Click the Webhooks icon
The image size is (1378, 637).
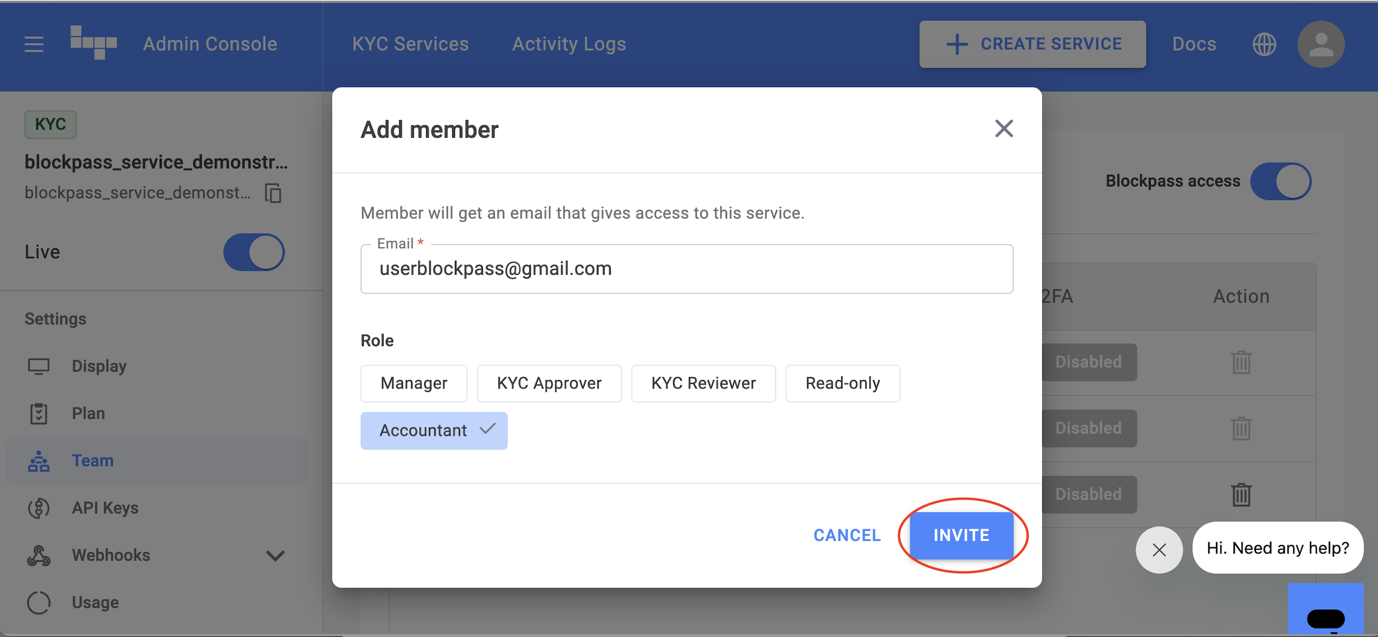point(39,555)
